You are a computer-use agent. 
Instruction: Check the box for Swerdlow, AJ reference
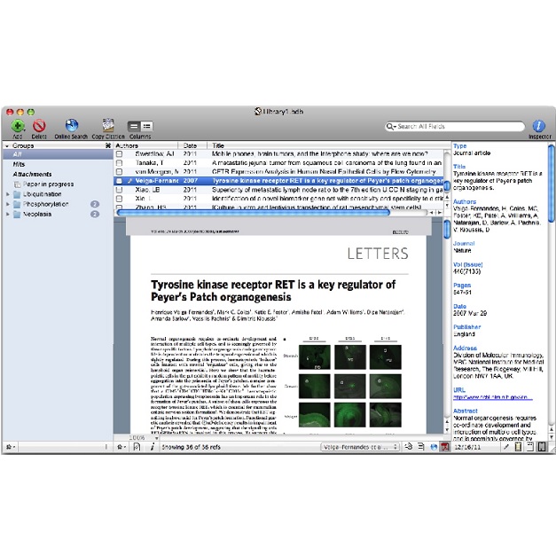tap(119, 154)
